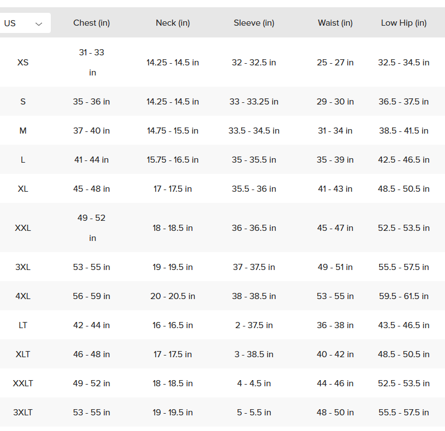This screenshot has width=445, height=431.
Task: Click the XS size row label
Action: click(x=23, y=63)
